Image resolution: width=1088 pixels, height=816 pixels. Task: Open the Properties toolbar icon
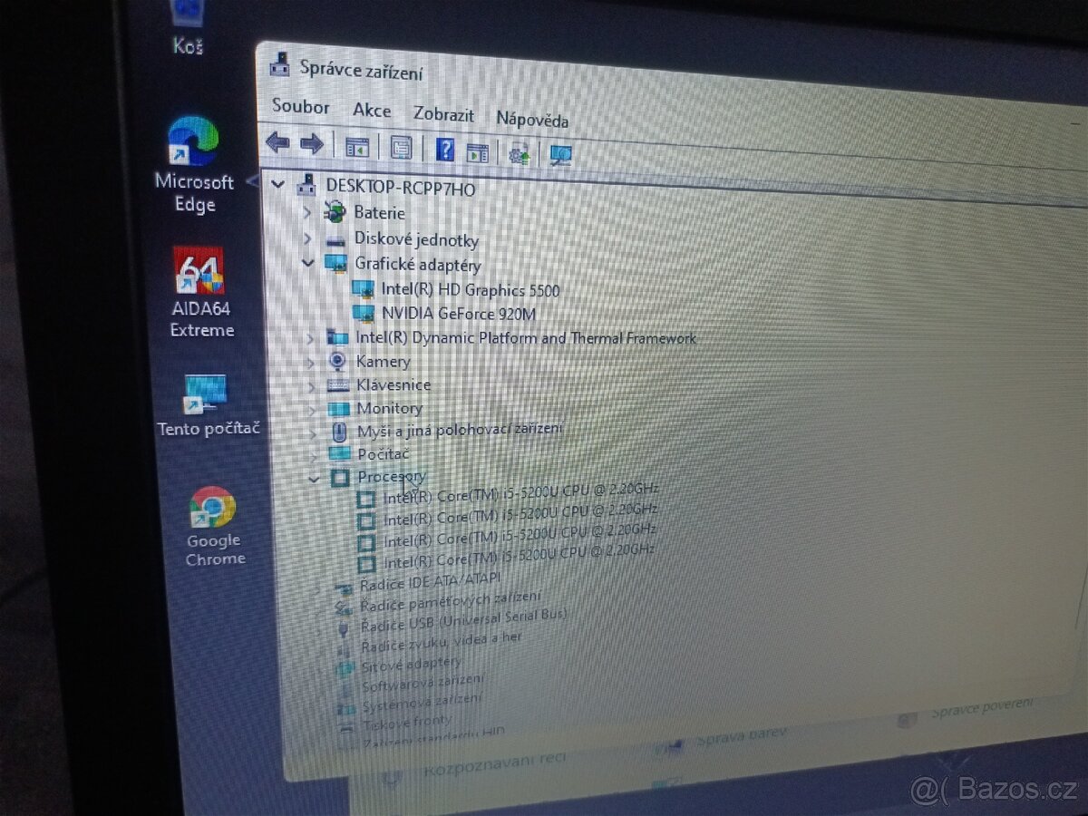click(401, 148)
